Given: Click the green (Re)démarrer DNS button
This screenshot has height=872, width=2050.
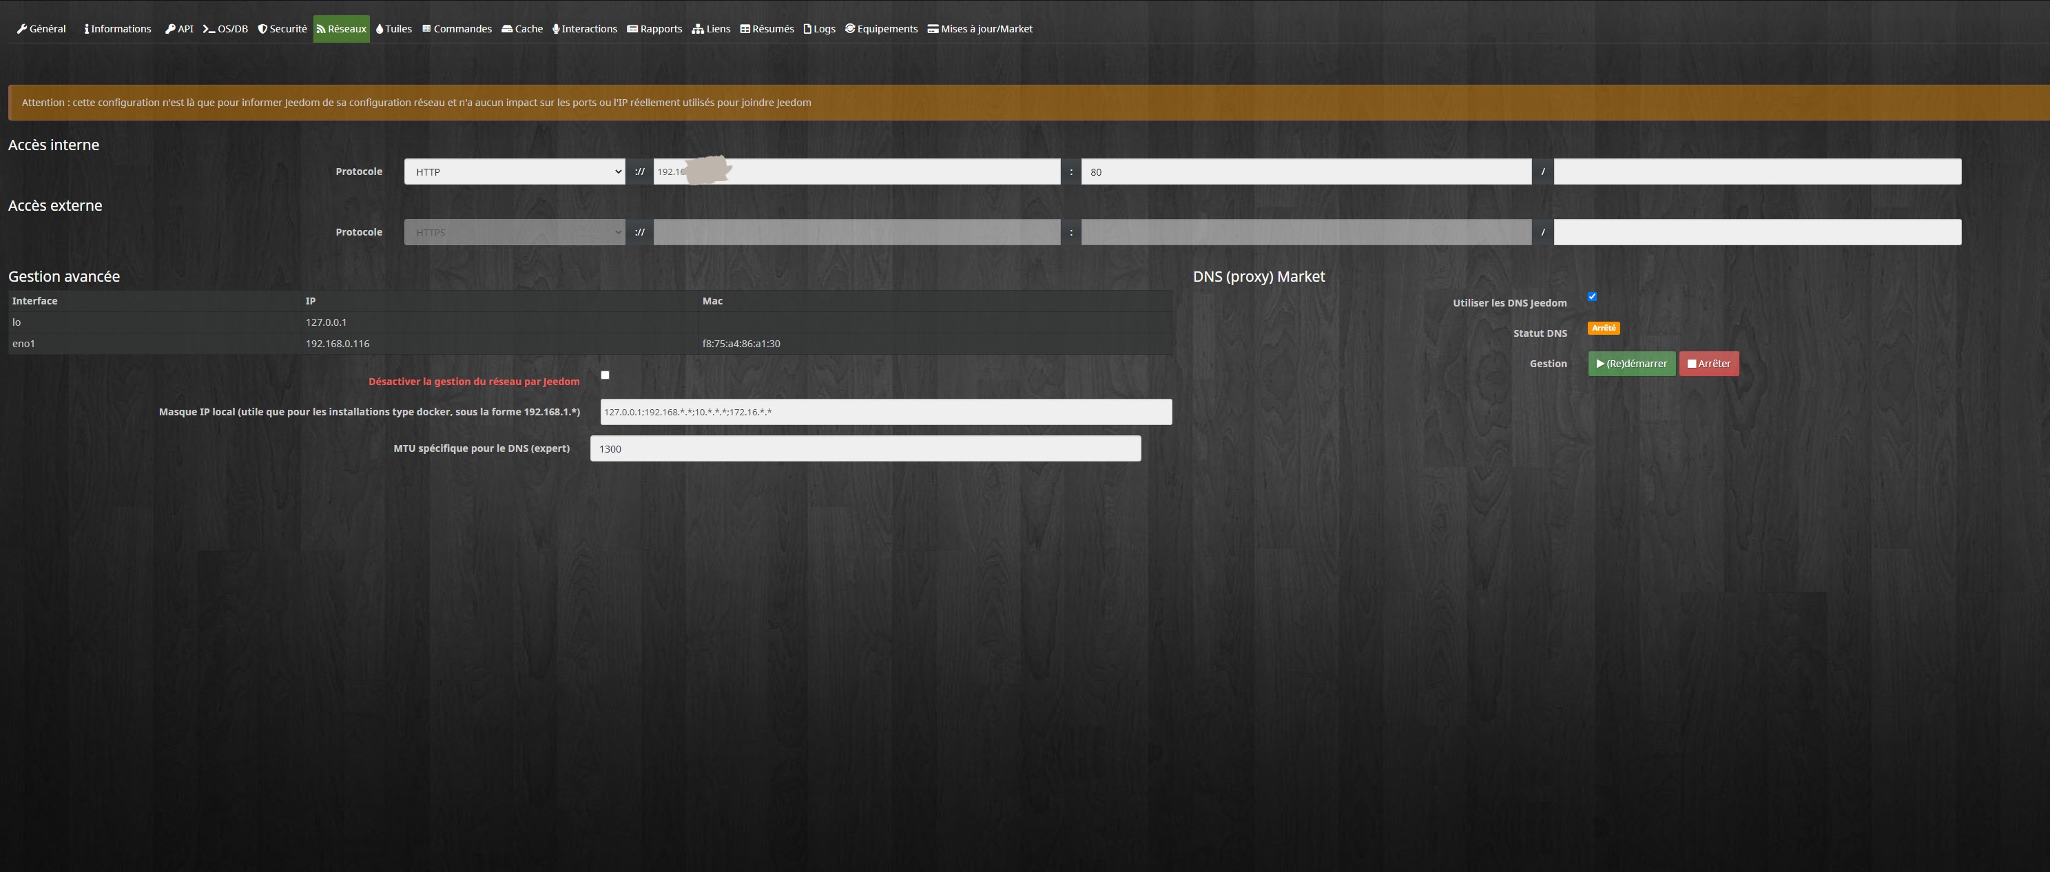Looking at the screenshot, I should click(1631, 364).
